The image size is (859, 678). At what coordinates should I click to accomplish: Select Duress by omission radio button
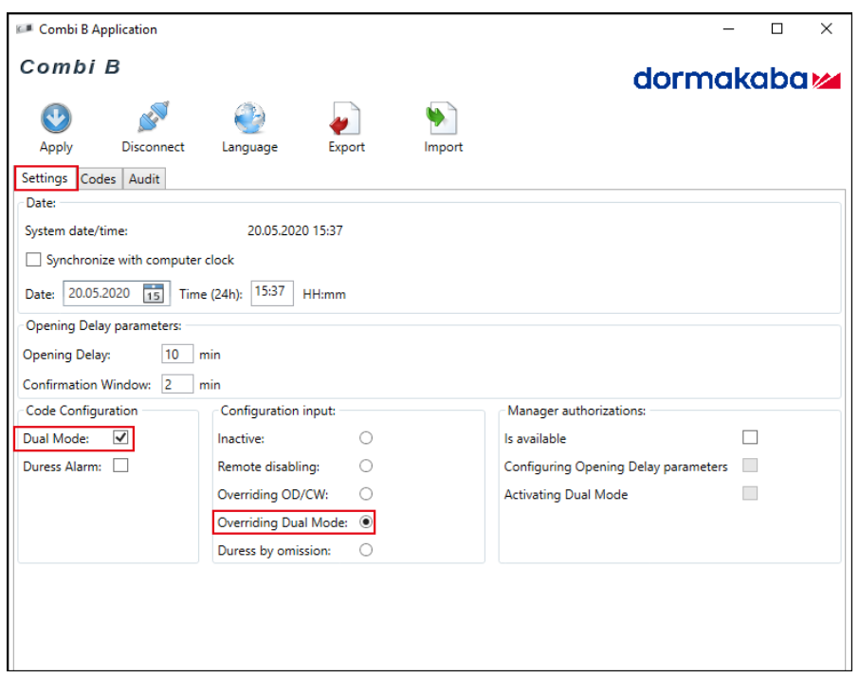(x=366, y=550)
